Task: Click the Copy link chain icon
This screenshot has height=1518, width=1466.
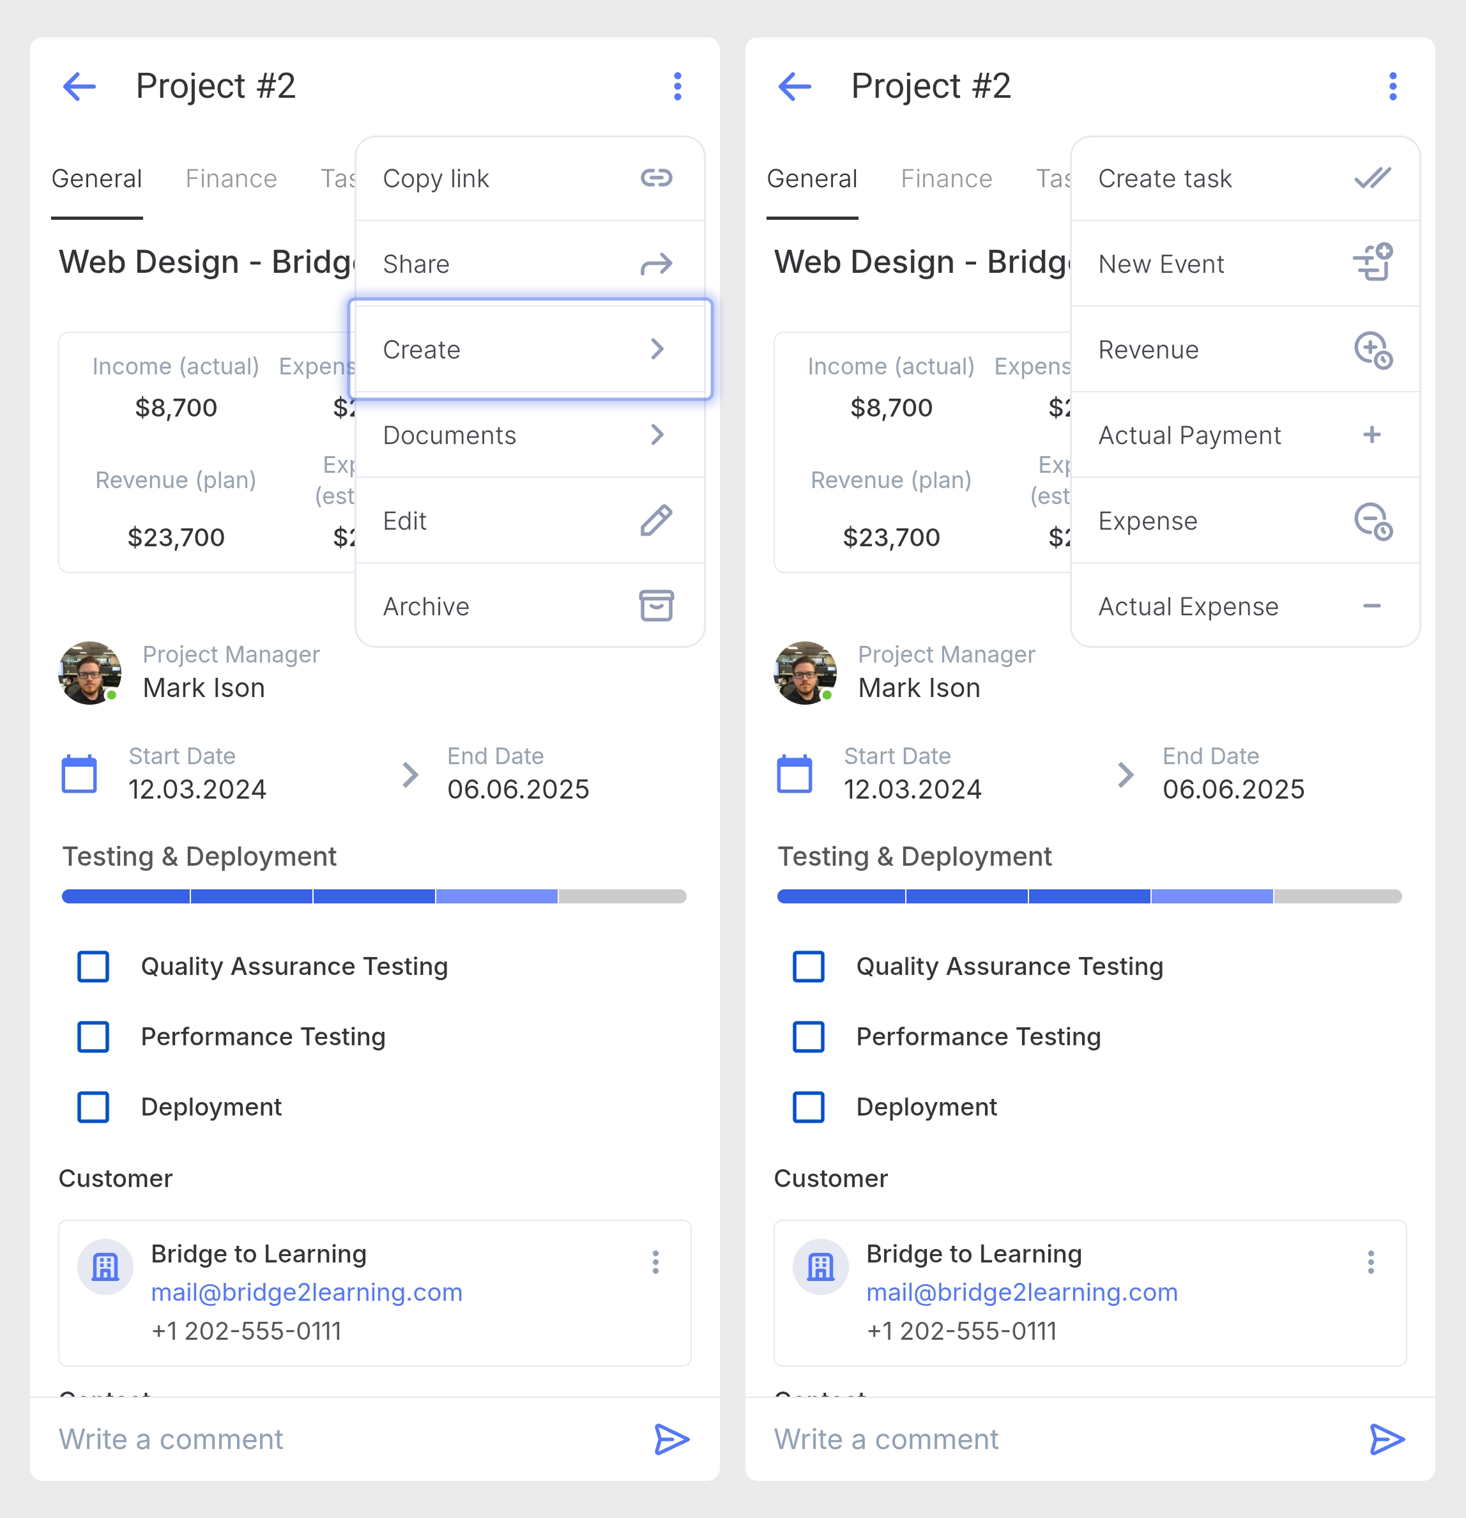Action: point(656,178)
